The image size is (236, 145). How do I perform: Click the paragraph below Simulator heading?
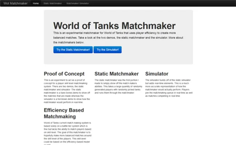168,88
